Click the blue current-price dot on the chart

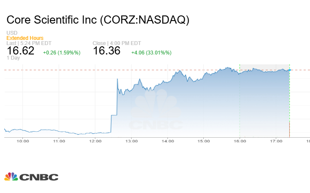coord(290,69)
